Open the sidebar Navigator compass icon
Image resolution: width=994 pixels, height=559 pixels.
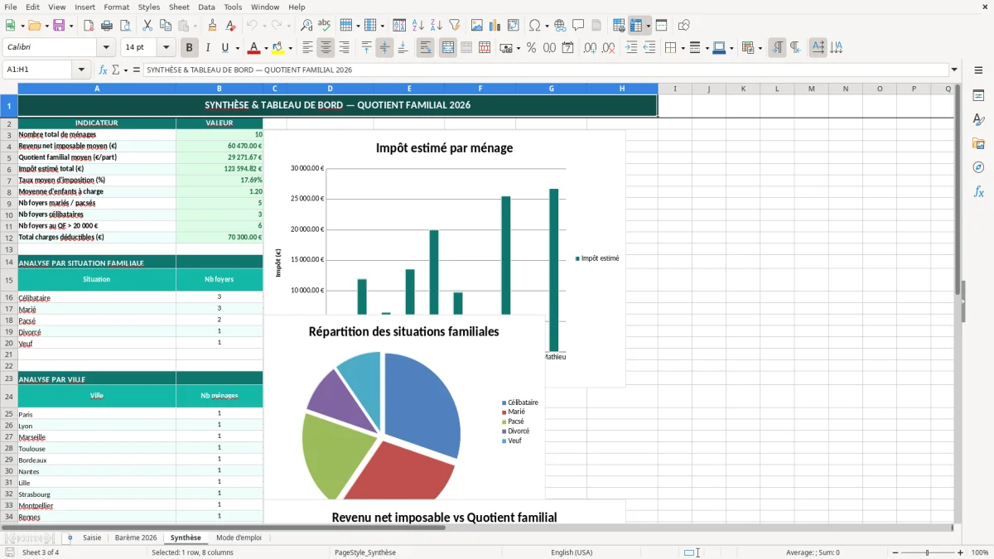click(978, 168)
